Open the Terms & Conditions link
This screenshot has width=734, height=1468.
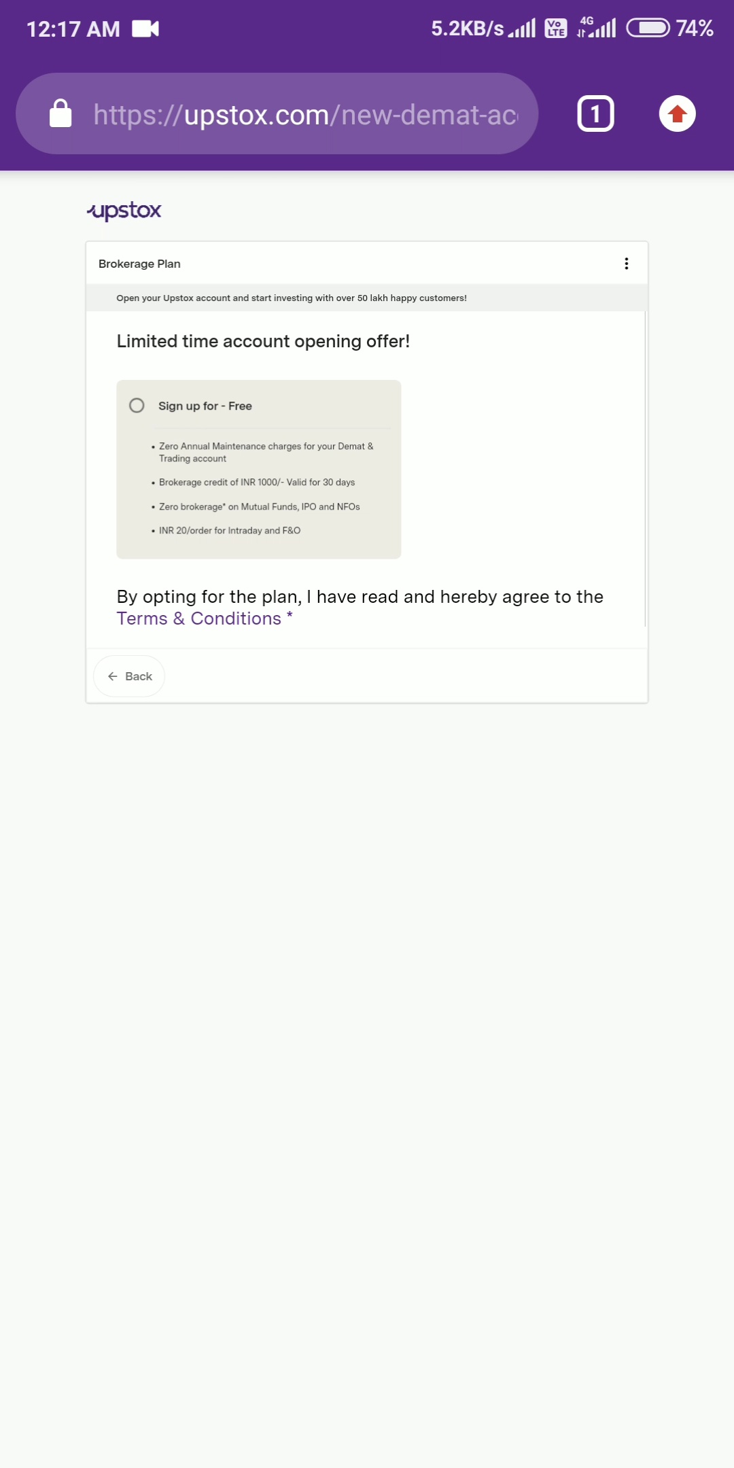(x=198, y=618)
